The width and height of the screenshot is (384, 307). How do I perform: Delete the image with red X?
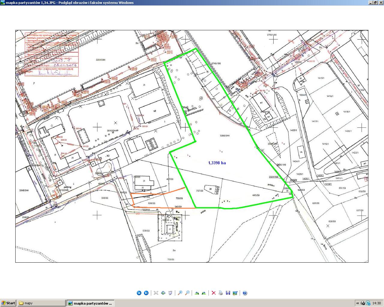(214, 293)
